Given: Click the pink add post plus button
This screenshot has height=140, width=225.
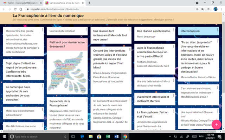Looking at the screenshot, I should coord(217,125).
